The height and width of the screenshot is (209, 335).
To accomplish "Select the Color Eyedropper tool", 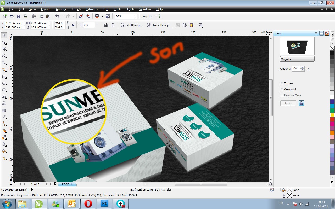I will click(4, 137).
